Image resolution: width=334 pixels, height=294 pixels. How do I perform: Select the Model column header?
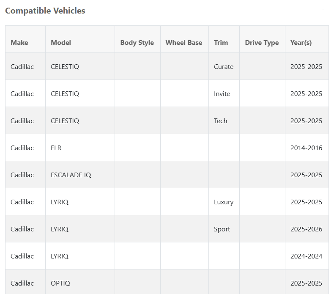61,42
